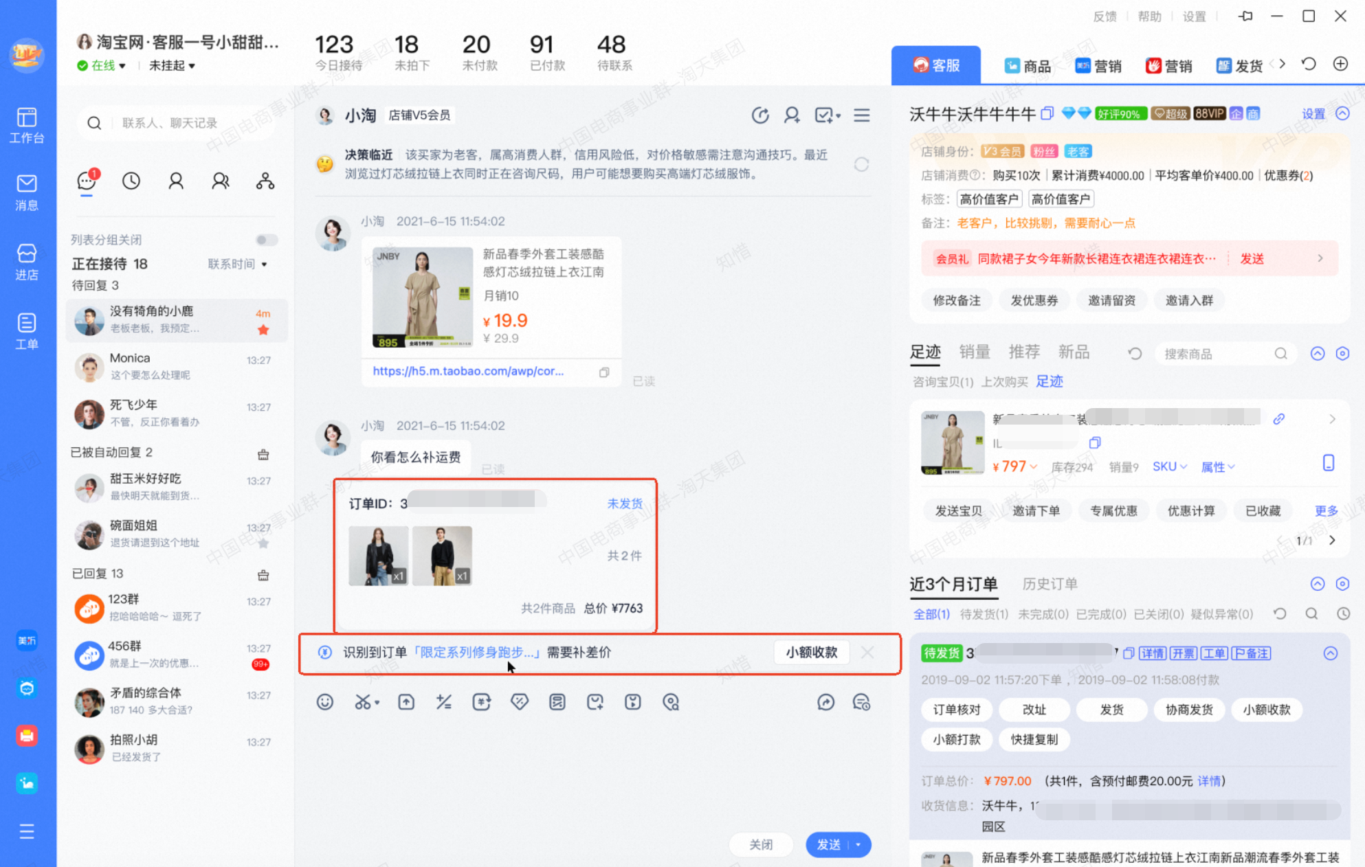Open the 工作台 workbench sidebar icon
1365x867 pixels.
click(x=27, y=125)
